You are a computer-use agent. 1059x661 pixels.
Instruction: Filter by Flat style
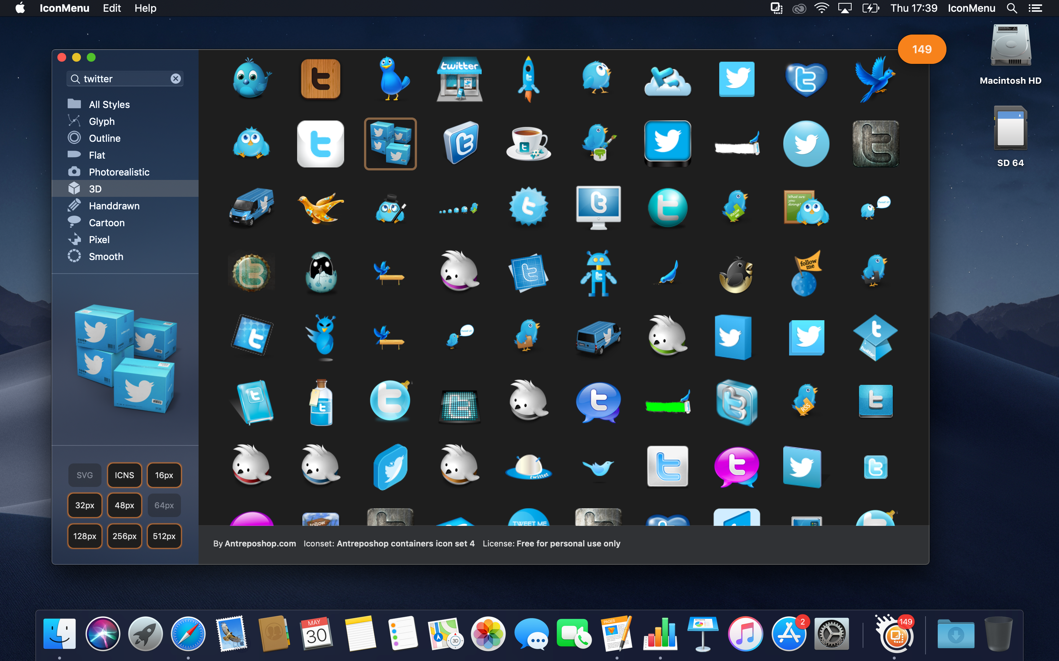(x=125, y=155)
